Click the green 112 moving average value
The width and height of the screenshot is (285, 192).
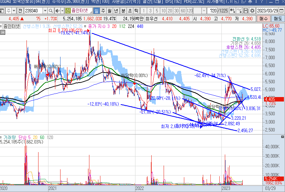coord(122,26)
